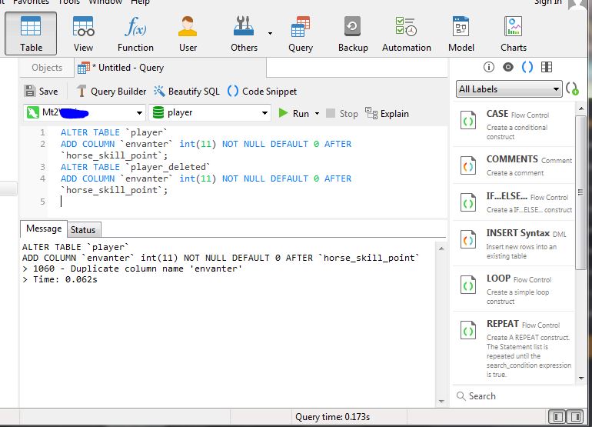Expand the Others dropdown arrow

point(270,33)
